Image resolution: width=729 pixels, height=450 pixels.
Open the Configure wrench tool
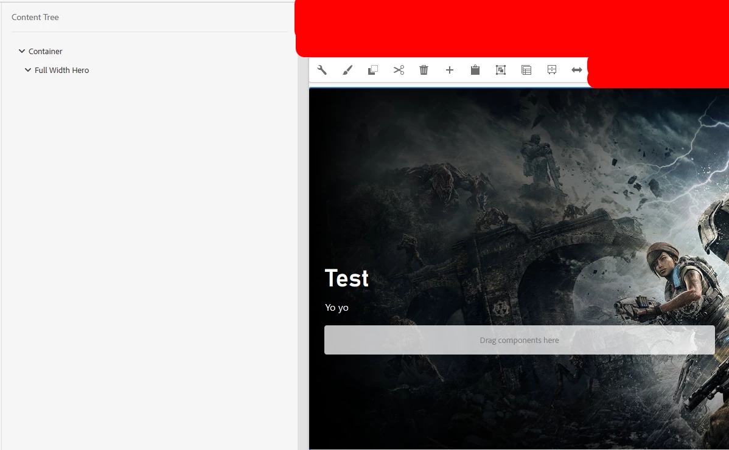pos(322,70)
